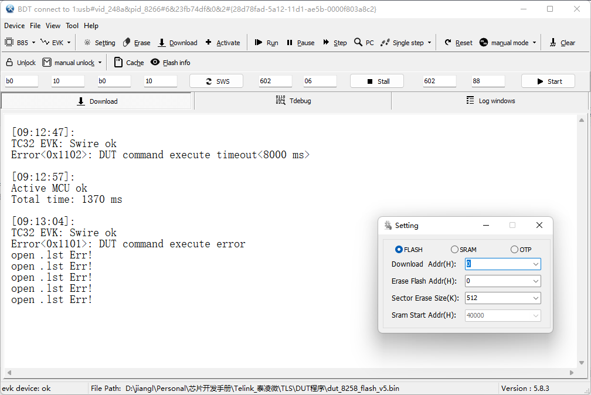Open the File menu
This screenshot has height=395, width=591.
[35, 26]
